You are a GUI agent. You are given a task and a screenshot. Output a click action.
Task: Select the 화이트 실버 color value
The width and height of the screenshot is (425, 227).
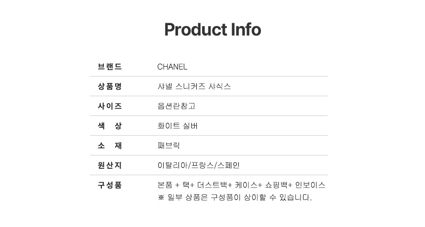coord(177,126)
